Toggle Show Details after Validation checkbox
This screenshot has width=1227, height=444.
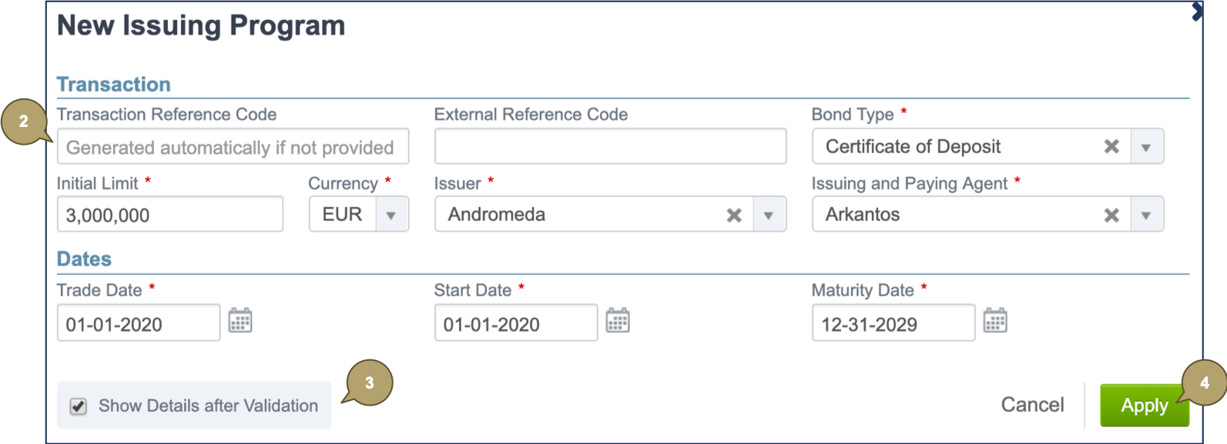coord(79,406)
